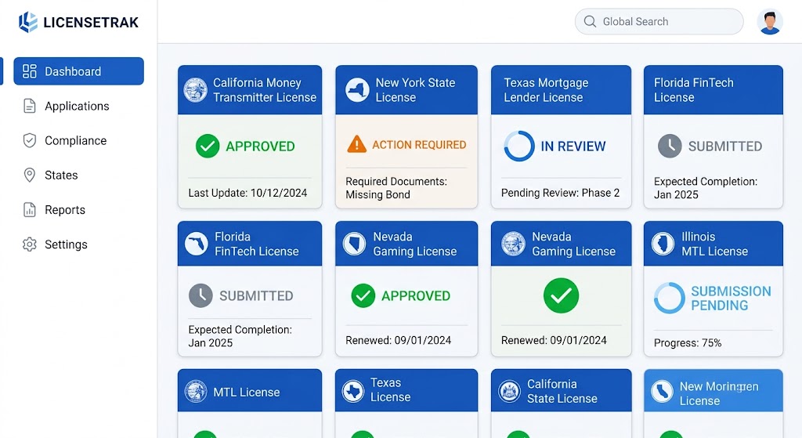Select Dashboard in the sidebar
The width and height of the screenshot is (802, 438).
click(79, 71)
